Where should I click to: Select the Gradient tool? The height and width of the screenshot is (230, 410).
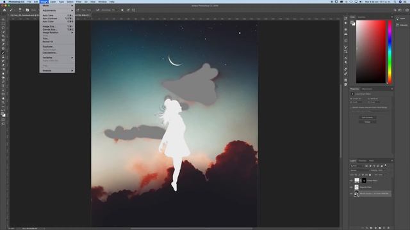point(3,70)
